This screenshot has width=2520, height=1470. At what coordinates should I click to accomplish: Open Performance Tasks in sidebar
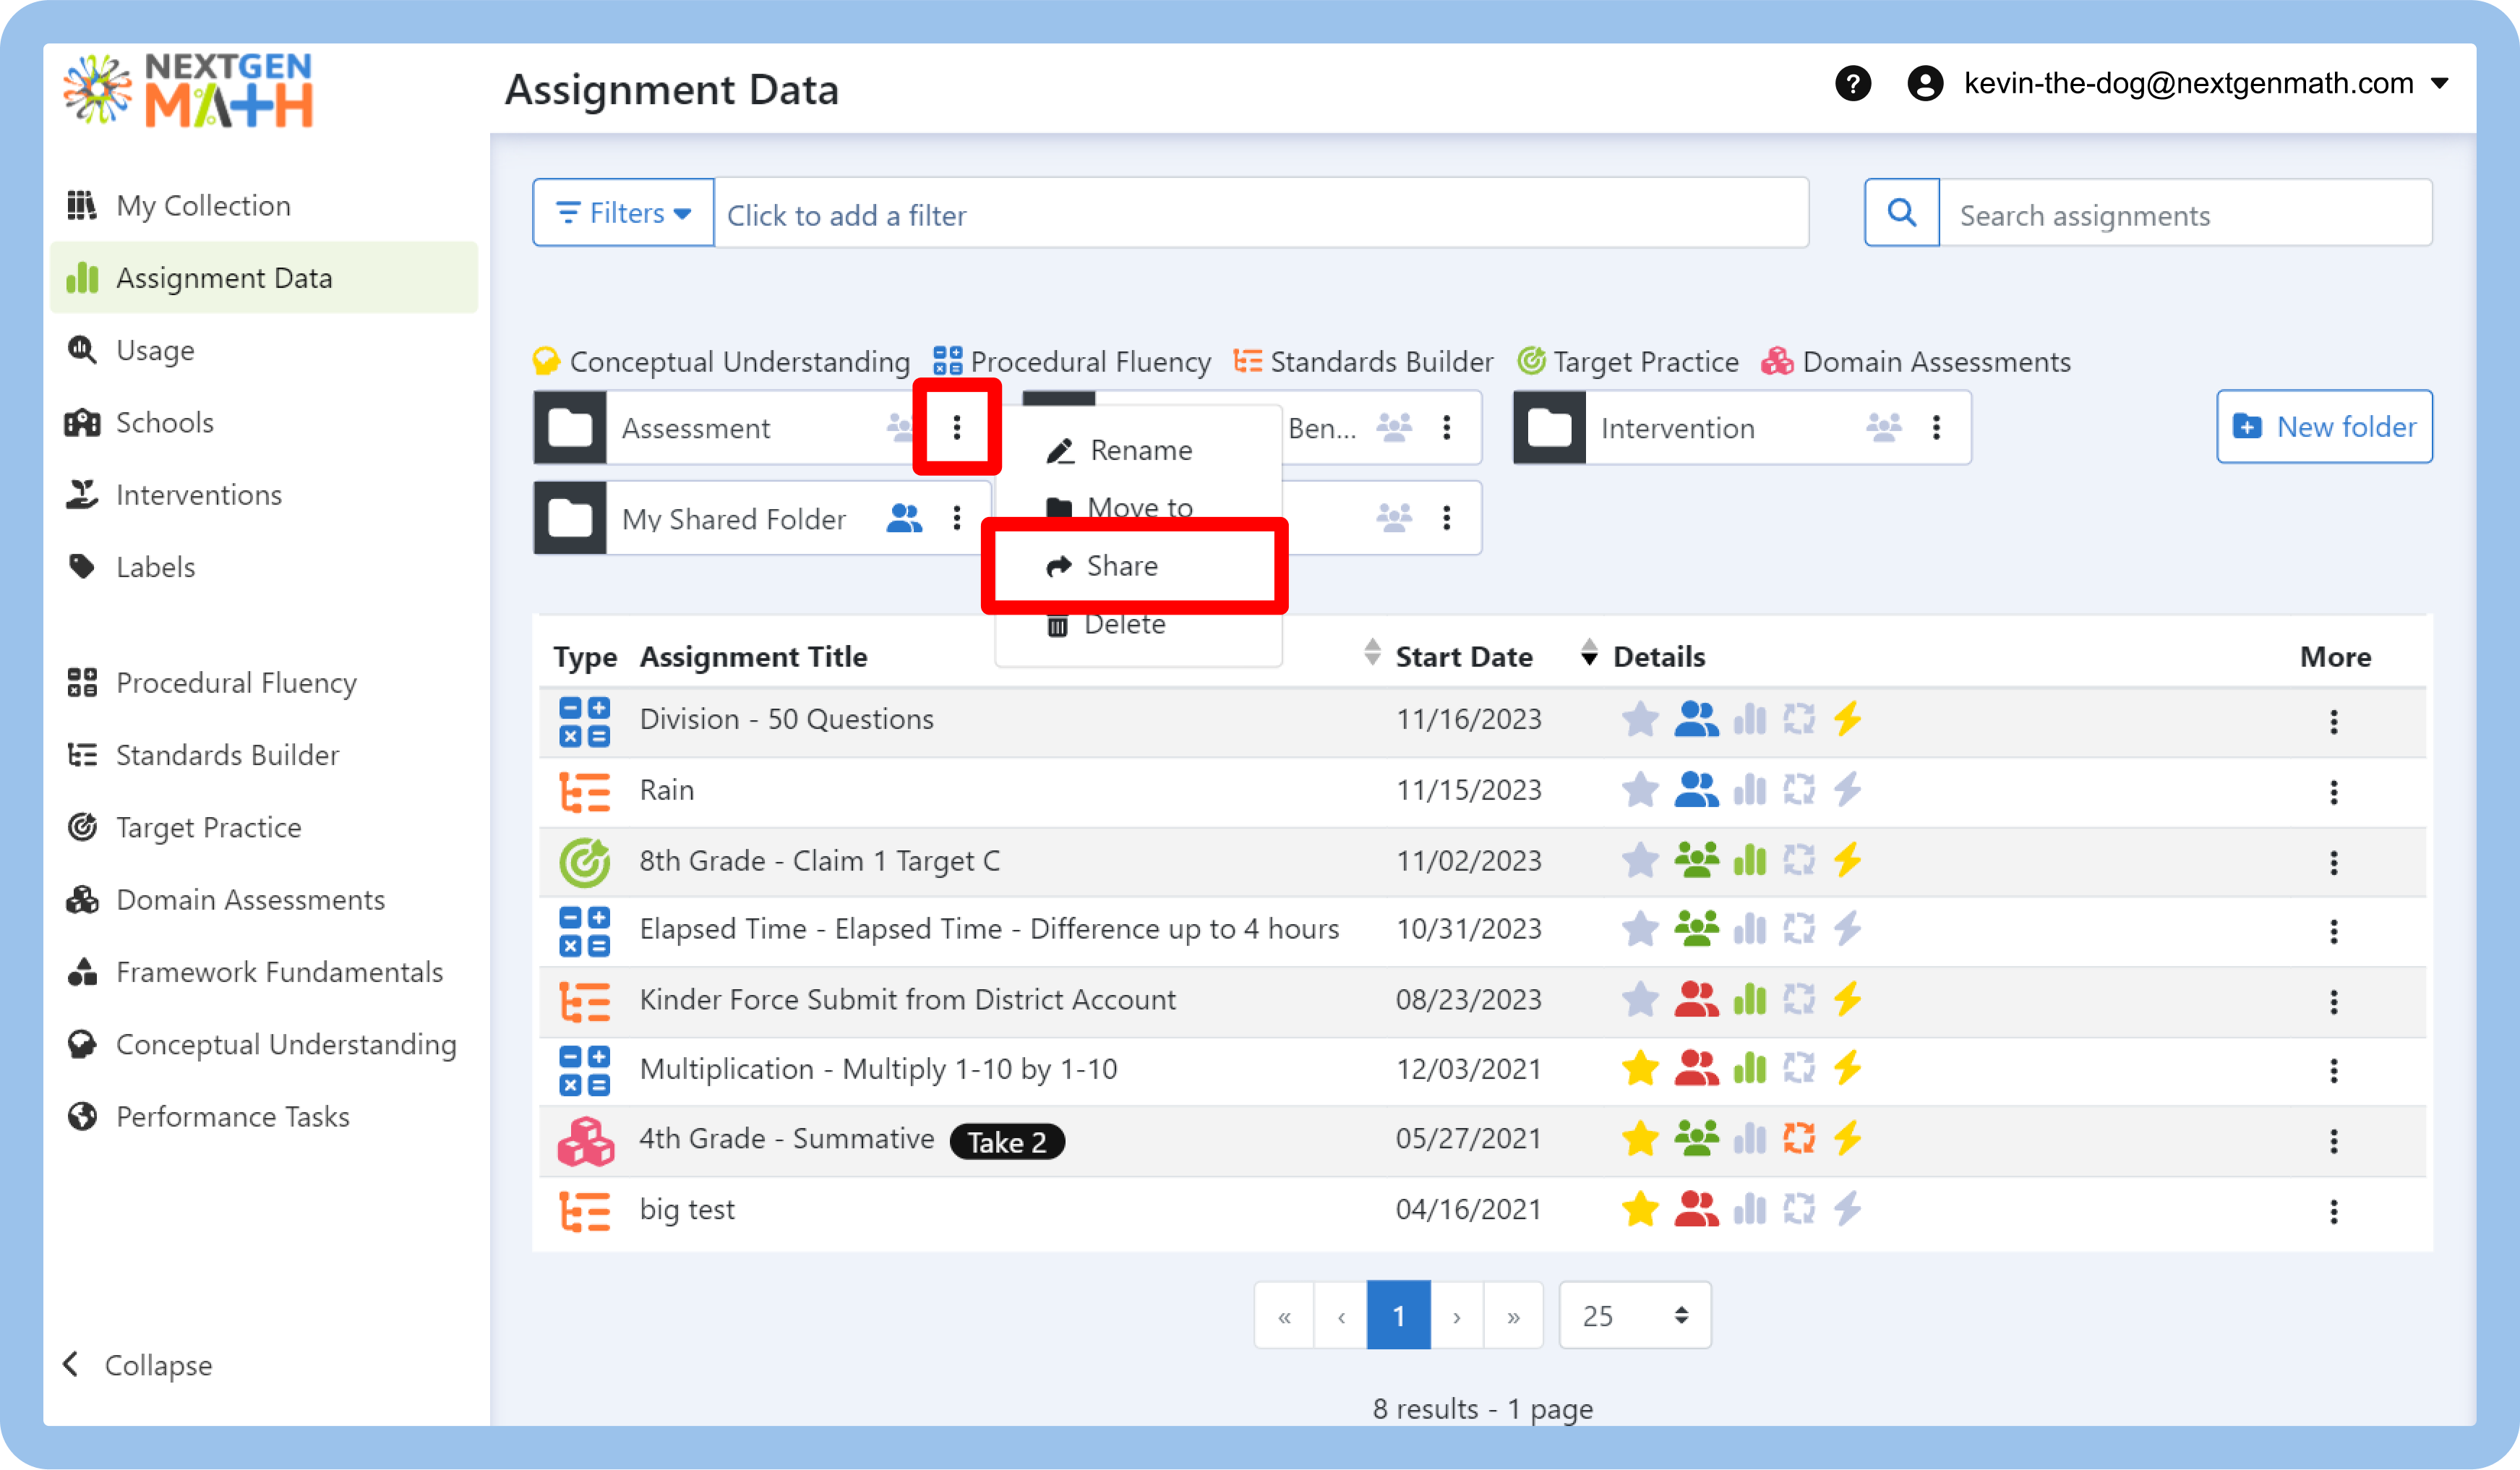[x=264, y=1116]
